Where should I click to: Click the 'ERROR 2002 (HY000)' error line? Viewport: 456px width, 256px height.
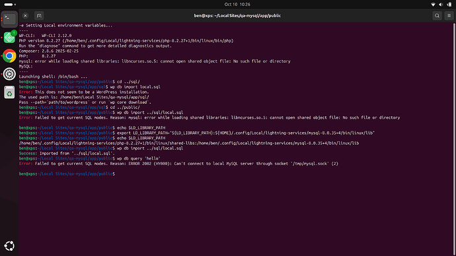coord(178,164)
